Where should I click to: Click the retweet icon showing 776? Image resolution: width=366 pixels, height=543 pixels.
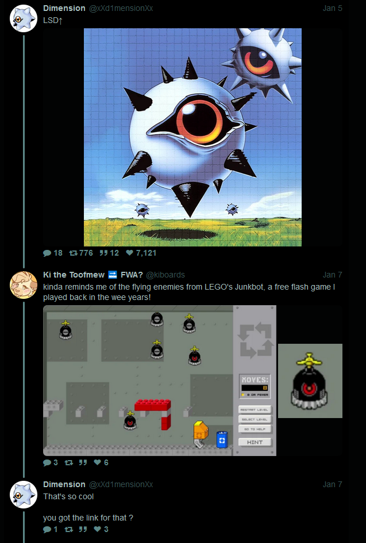pyautogui.click(x=73, y=253)
